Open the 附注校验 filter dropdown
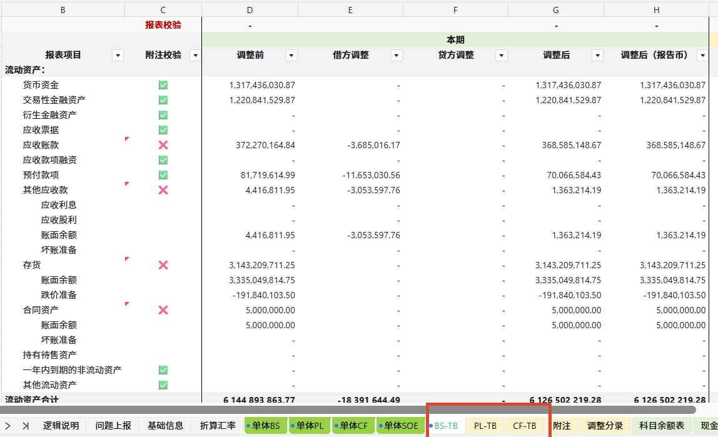 [196, 56]
